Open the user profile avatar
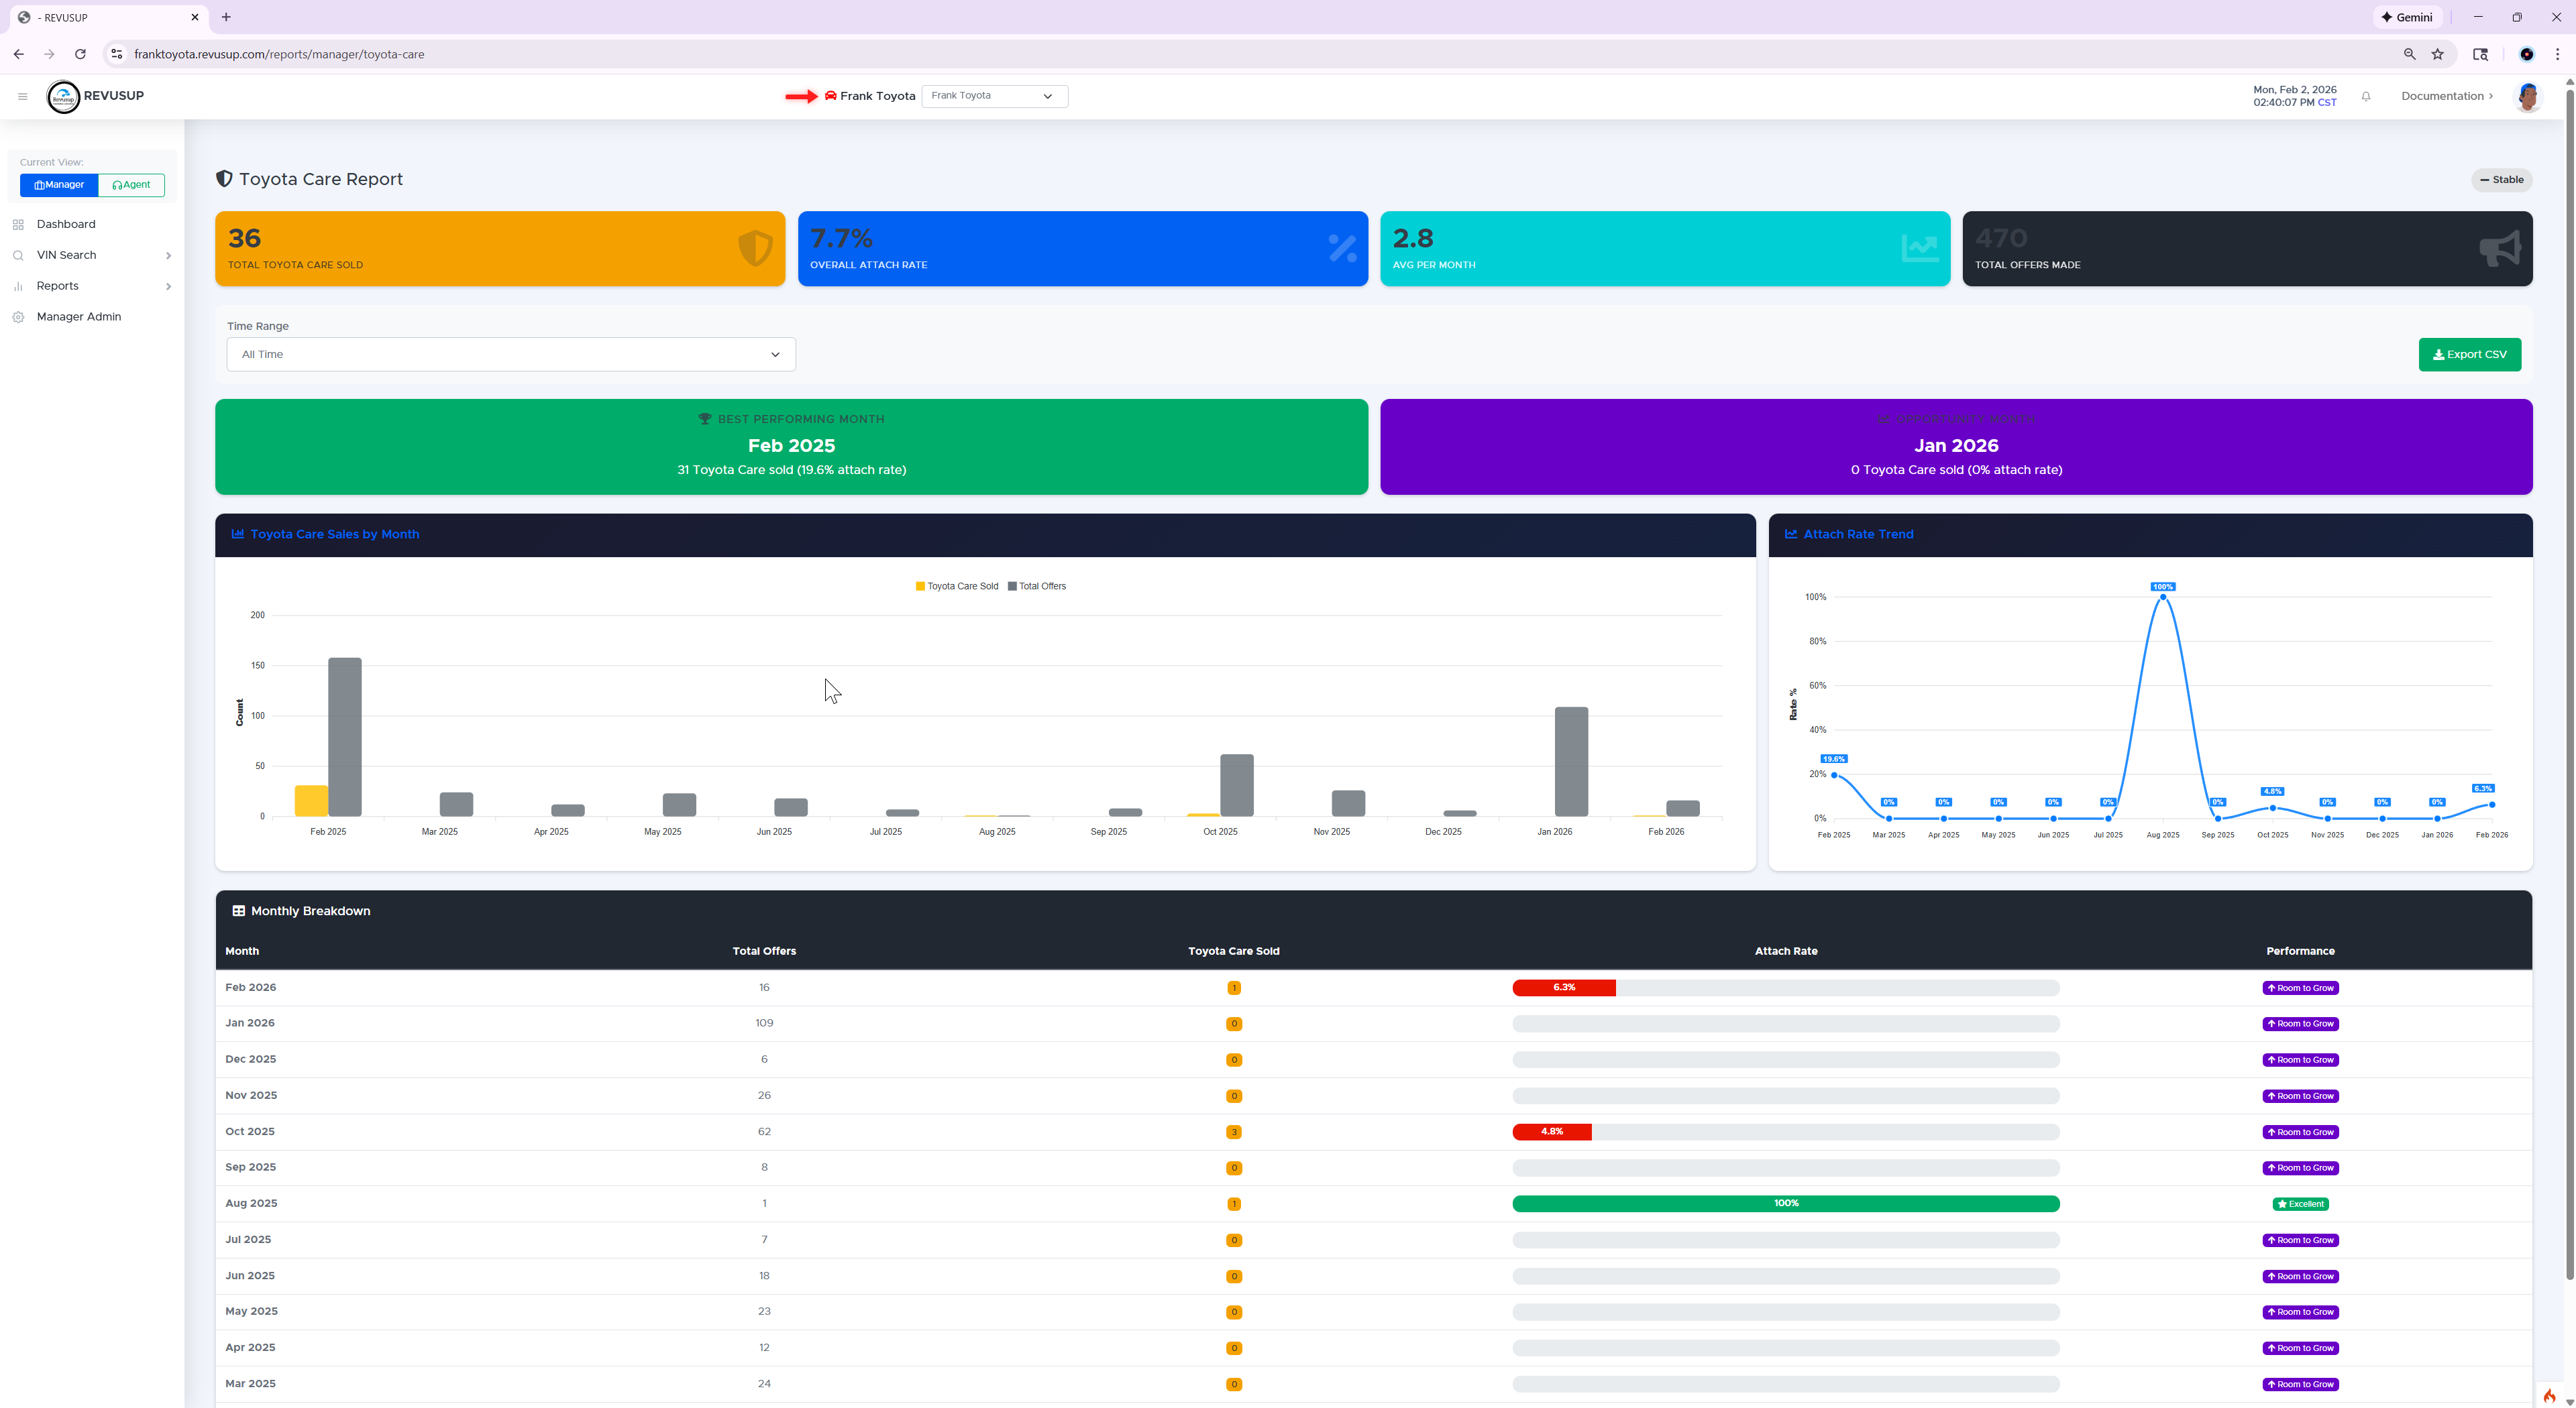The height and width of the screenshot is (1408, 2576). (x=2528, y=96)
